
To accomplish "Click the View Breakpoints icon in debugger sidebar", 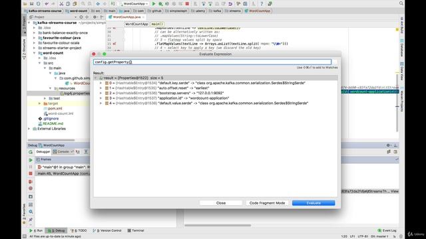I will pos(31,181).
